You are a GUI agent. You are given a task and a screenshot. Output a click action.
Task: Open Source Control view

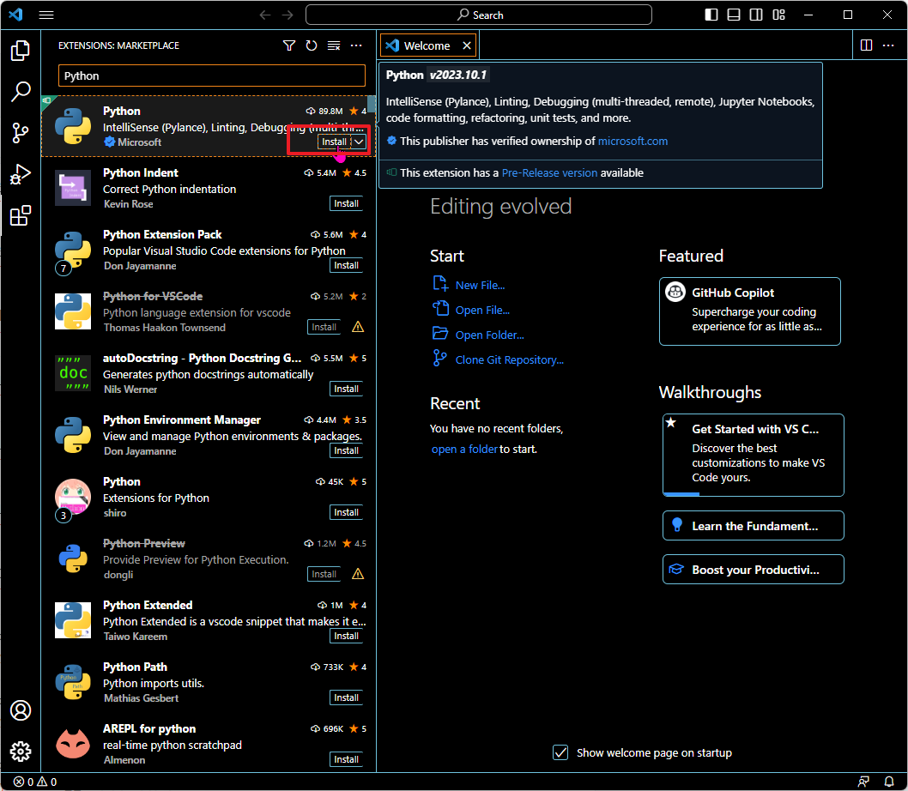tap(21, 133)
